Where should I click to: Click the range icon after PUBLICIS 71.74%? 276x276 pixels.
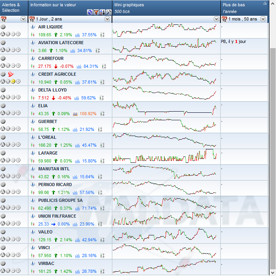(x=103, y=208)
